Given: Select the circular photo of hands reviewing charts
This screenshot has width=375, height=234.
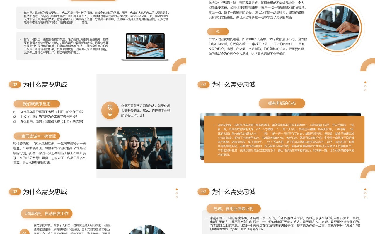Looking at the screenshot, I should pos(337,27).
